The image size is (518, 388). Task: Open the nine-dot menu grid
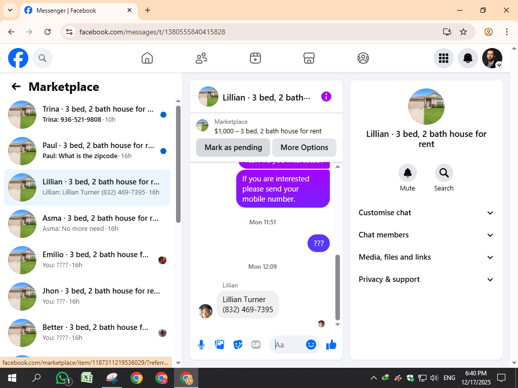(x=443, y=58)
